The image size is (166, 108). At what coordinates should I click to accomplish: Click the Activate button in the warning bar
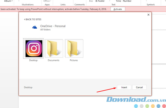(118, 9)
